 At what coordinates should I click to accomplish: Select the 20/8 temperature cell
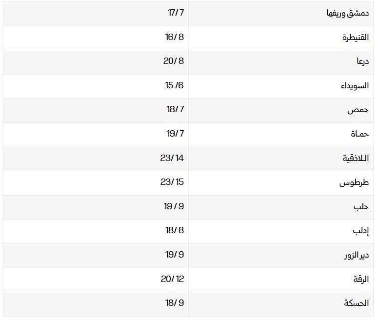click(x=174, y=61)
